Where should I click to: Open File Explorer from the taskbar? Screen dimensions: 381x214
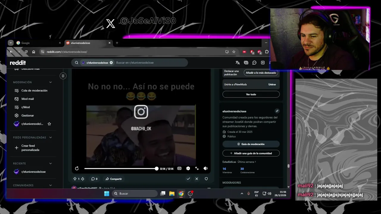click(x=172, y=193)
